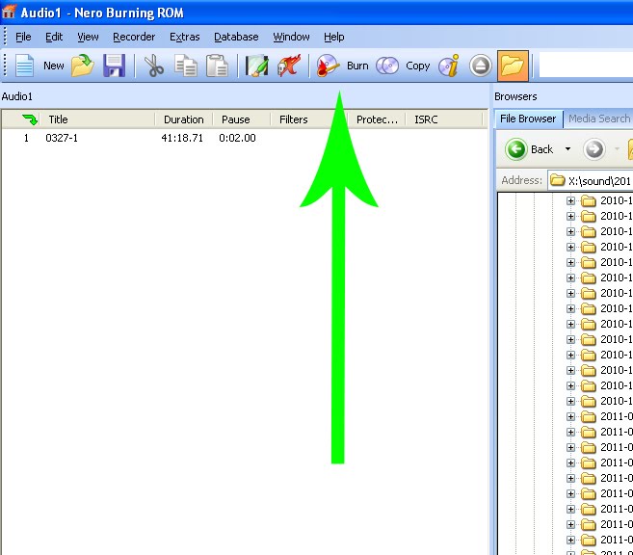Switch to the Media Search tab

[x=599, y=119]
